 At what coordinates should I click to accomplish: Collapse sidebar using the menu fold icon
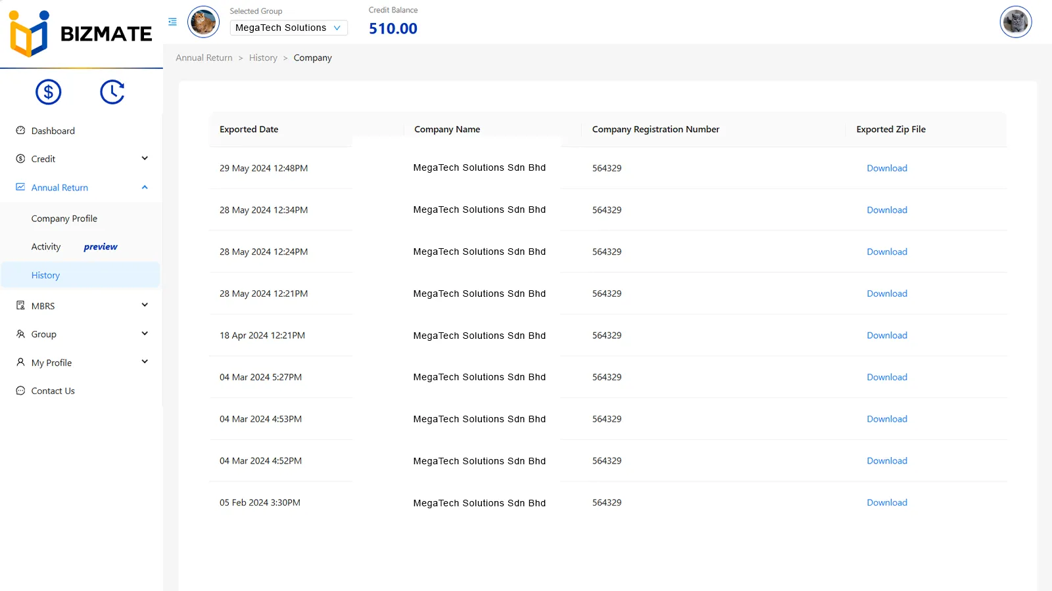(172, 22)
